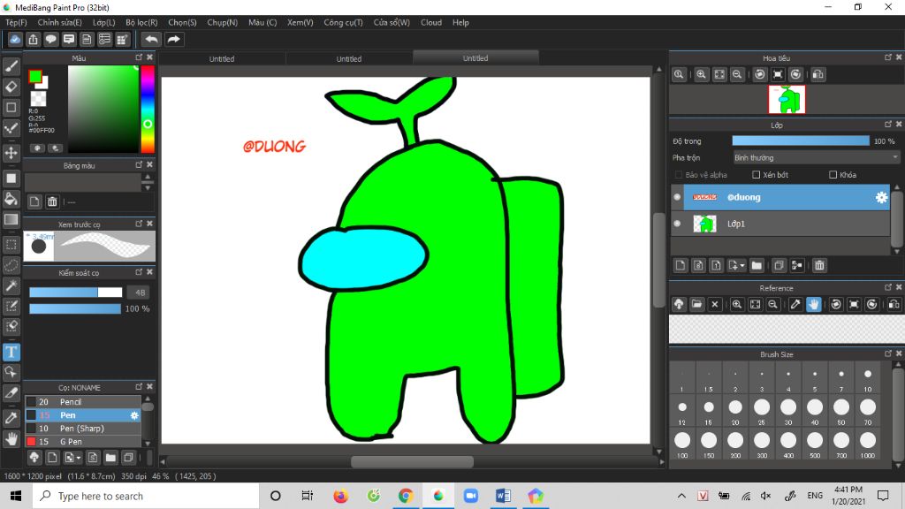Viewport: 905px width, 509px height.
Task: Adjust the Độ trong opacity slider
Action: 801,141
